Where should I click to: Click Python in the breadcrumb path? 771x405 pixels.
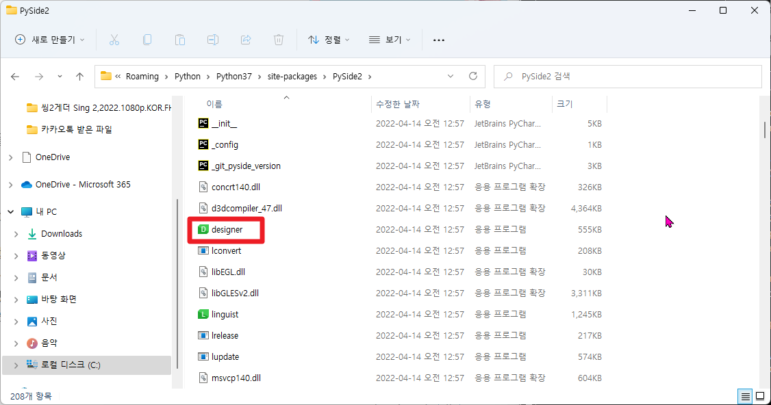click(x=188, y=76)
